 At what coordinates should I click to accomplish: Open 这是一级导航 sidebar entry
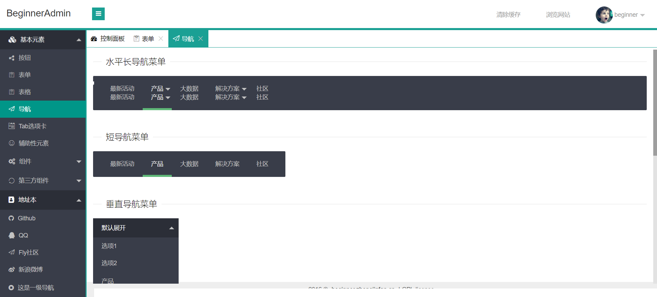[x=43, y=287]
